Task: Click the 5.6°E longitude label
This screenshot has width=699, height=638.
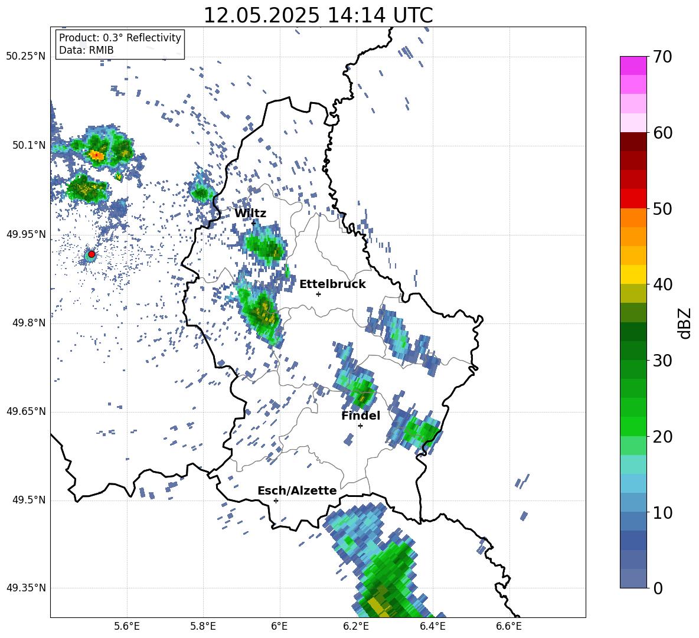Action: click(127, 626)
